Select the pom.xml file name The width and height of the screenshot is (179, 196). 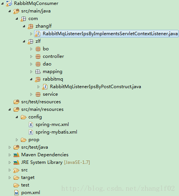coord(31,193)
